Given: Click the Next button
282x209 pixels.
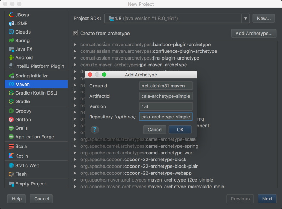Looking at the screenshot, I should click(267, 199).
